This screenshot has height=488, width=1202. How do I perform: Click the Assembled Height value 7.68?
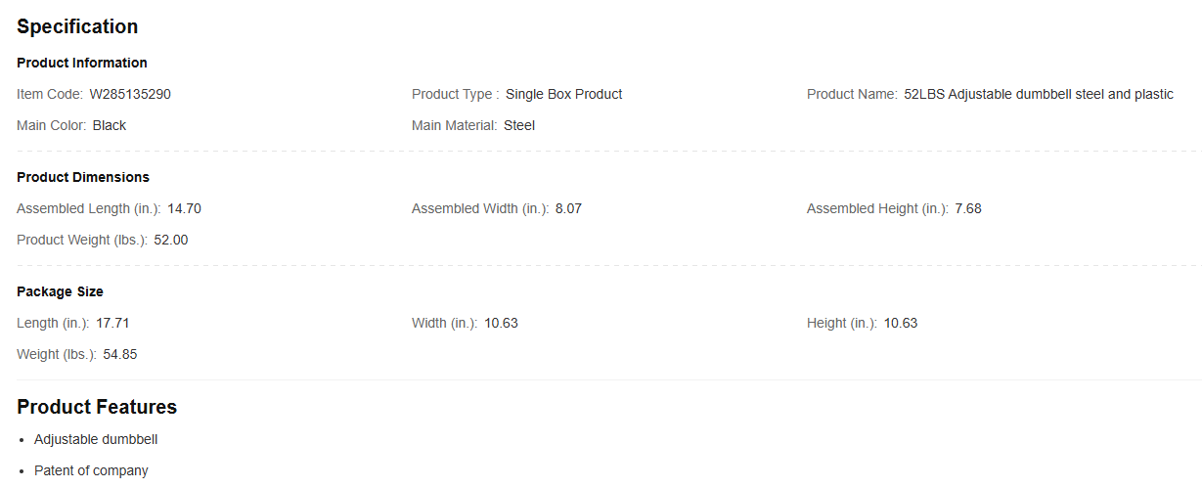(968, 208)
